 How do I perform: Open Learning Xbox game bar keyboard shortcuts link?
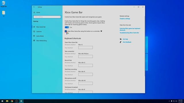pyautogui.click(x=130, y=29)
